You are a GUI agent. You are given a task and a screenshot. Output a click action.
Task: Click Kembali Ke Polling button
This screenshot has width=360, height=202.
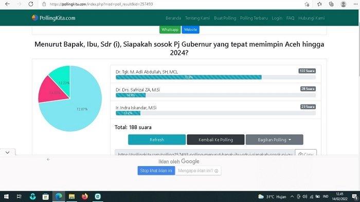click(x=215, y=140)
